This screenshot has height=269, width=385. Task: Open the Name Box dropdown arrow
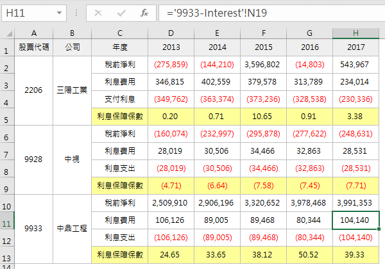click(x=59, y=13)
